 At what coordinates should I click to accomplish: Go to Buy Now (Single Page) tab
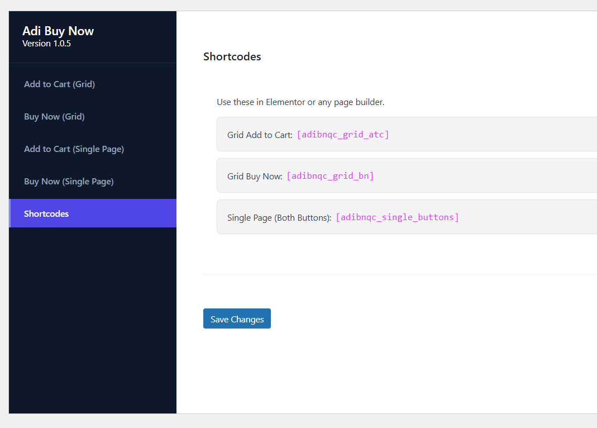point(69,182)
